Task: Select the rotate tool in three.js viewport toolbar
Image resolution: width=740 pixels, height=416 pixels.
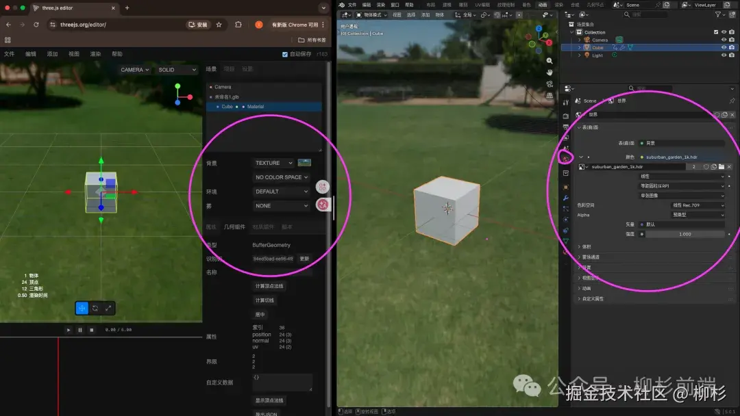Action: (95, 308)
